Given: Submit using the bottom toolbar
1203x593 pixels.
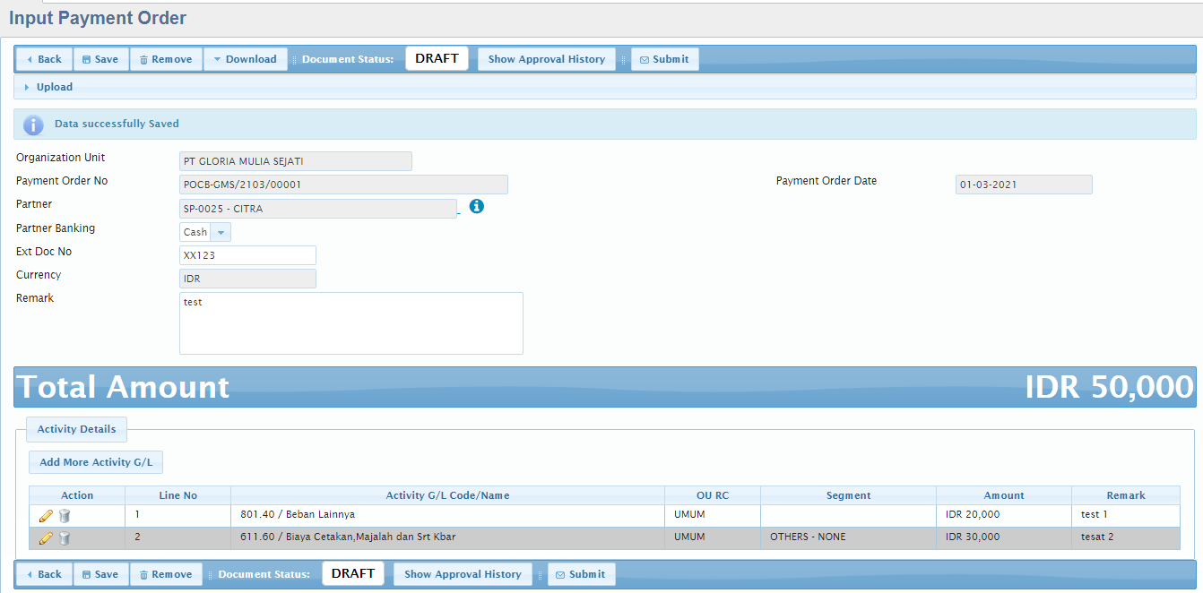Looking at the screenshot, I should click(x=582, y=574).
